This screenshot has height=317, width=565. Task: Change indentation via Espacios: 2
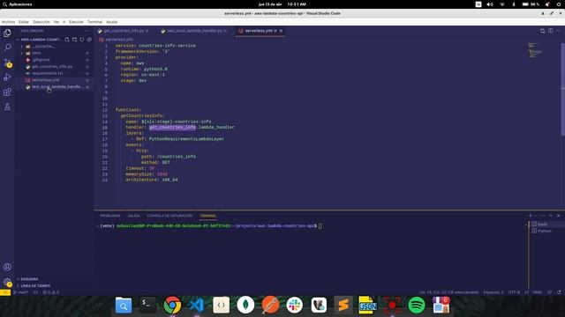coord(493,292)
